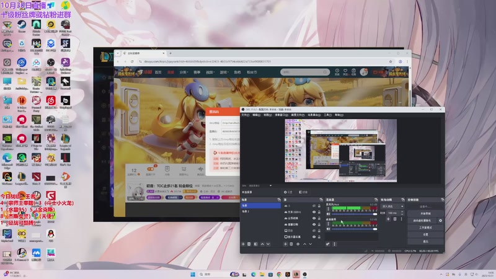Move source down in Sources toolbar
Viewport: 496px width, 279px height.
tap(311, 244)
